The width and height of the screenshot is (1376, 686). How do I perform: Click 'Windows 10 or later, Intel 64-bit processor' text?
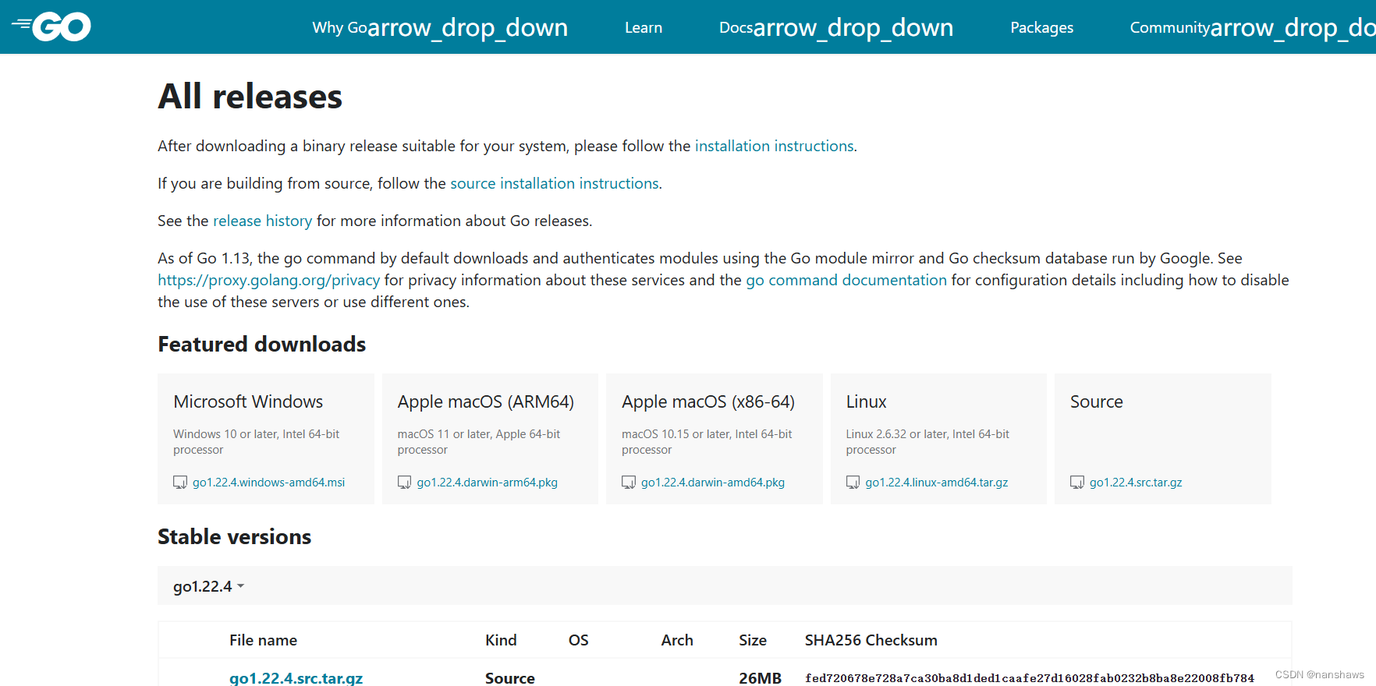[257, 442]
